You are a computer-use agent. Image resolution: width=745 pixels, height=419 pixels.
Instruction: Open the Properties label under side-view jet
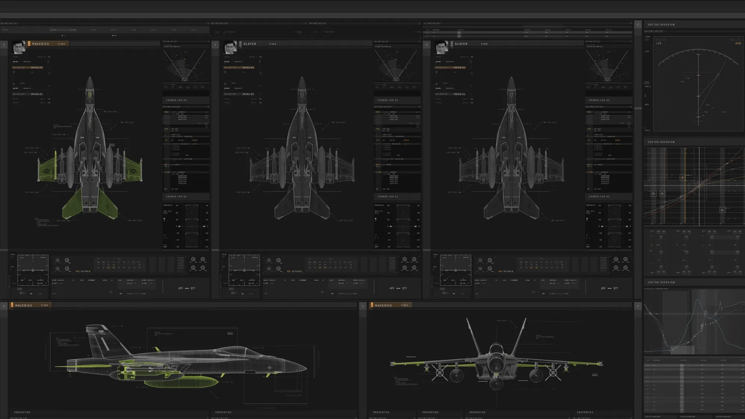23,412
